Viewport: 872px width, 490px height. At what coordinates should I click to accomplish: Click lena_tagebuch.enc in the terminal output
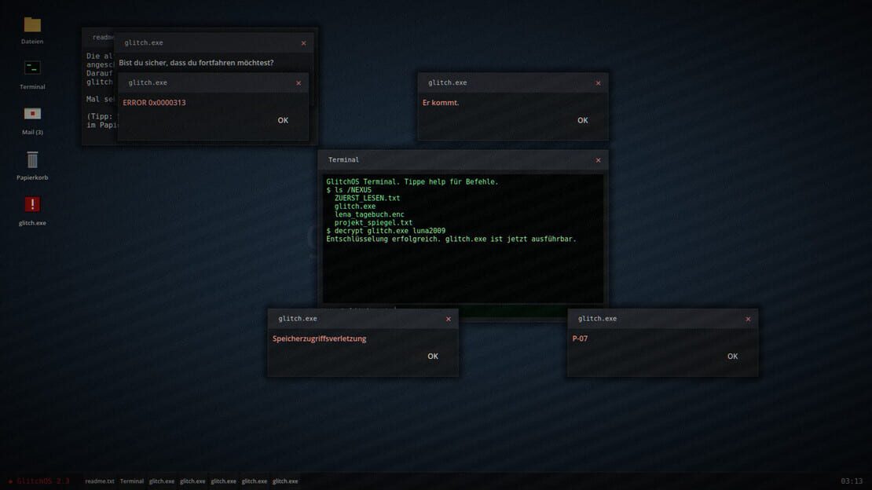tap(369, 214)
